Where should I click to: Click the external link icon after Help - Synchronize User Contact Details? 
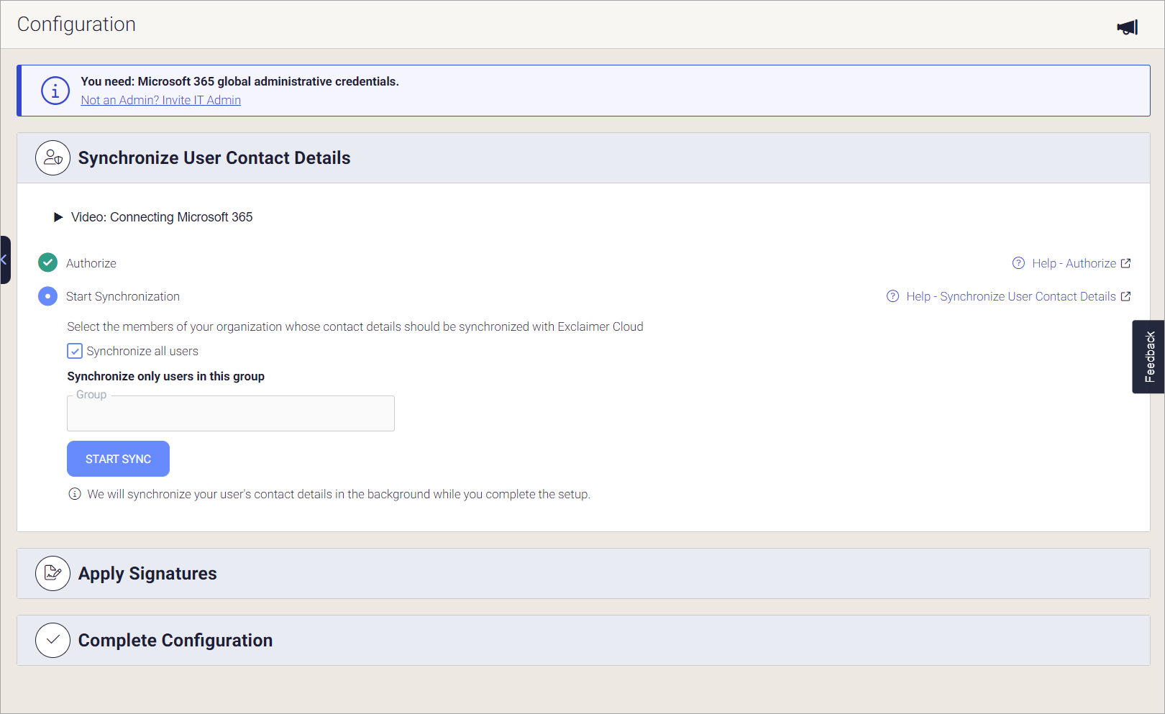(x=1125, y=296)
